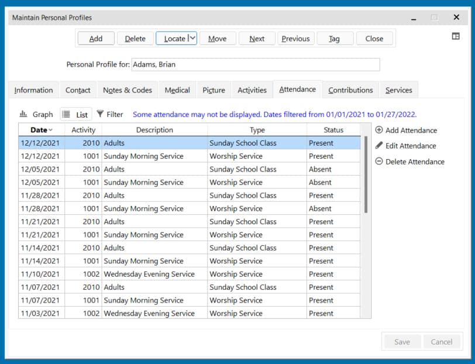The width and height of the screenshot is (475, 364).
Task: Expand the Locate dropdown arrow
Action: (192, 38)
